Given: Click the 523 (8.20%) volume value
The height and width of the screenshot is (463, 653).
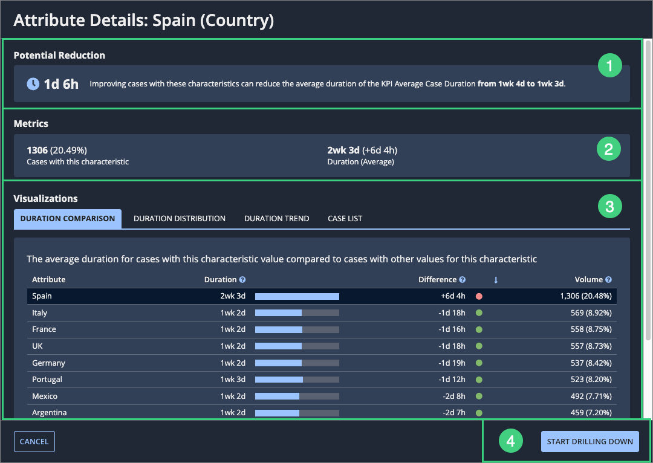Looking at the screenshot, I should pos(591,380).
